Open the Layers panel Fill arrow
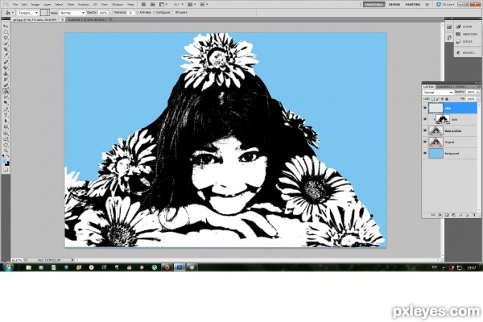Viewport: 483px width, 322px height. coord(478,99)
